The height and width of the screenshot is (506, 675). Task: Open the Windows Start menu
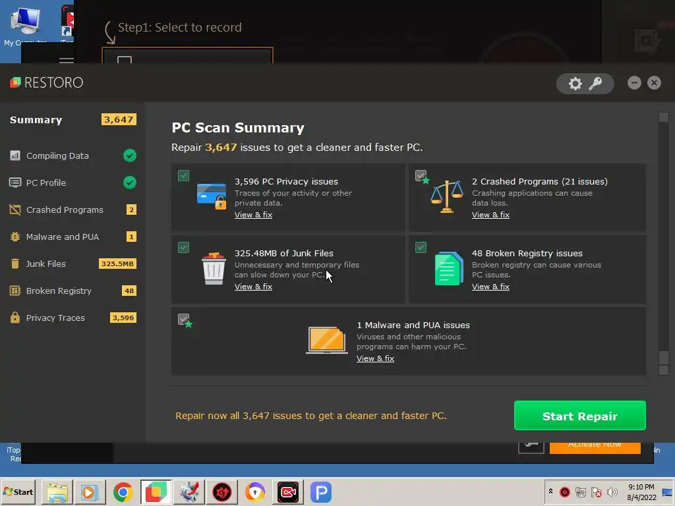point(18,492)
